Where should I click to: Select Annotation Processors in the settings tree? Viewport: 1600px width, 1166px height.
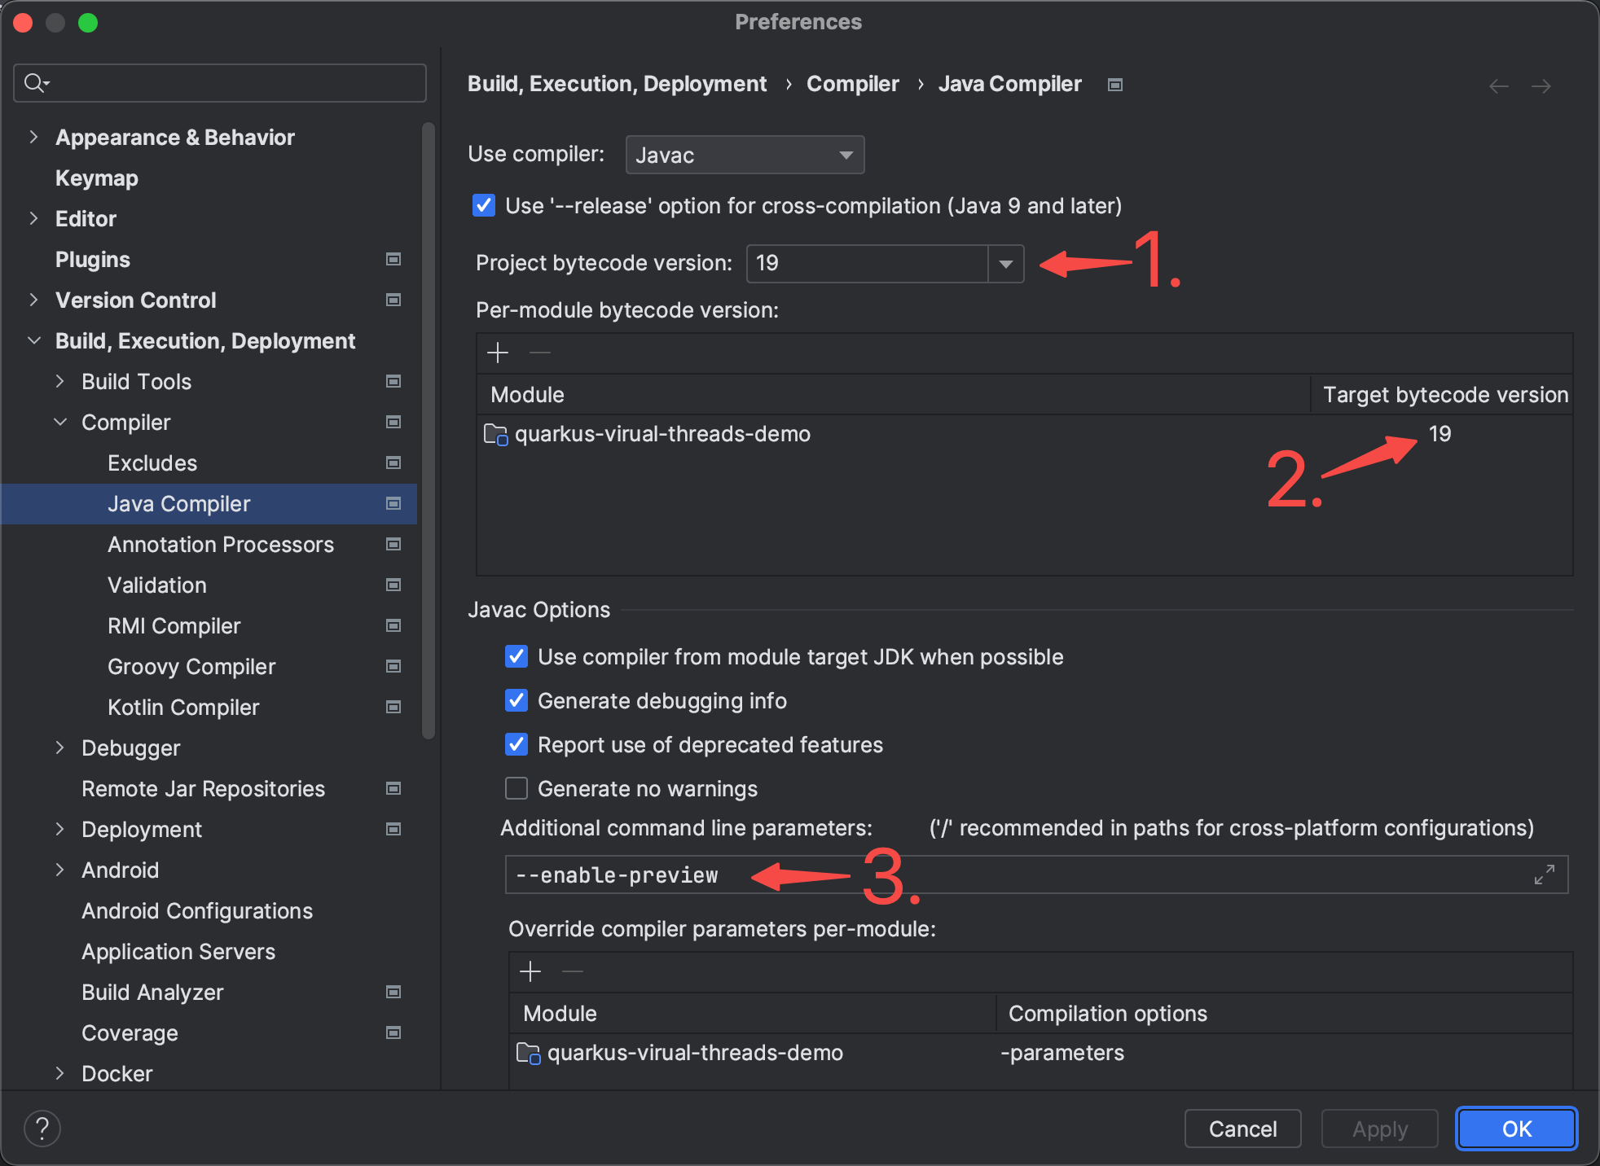coord(221,544)
